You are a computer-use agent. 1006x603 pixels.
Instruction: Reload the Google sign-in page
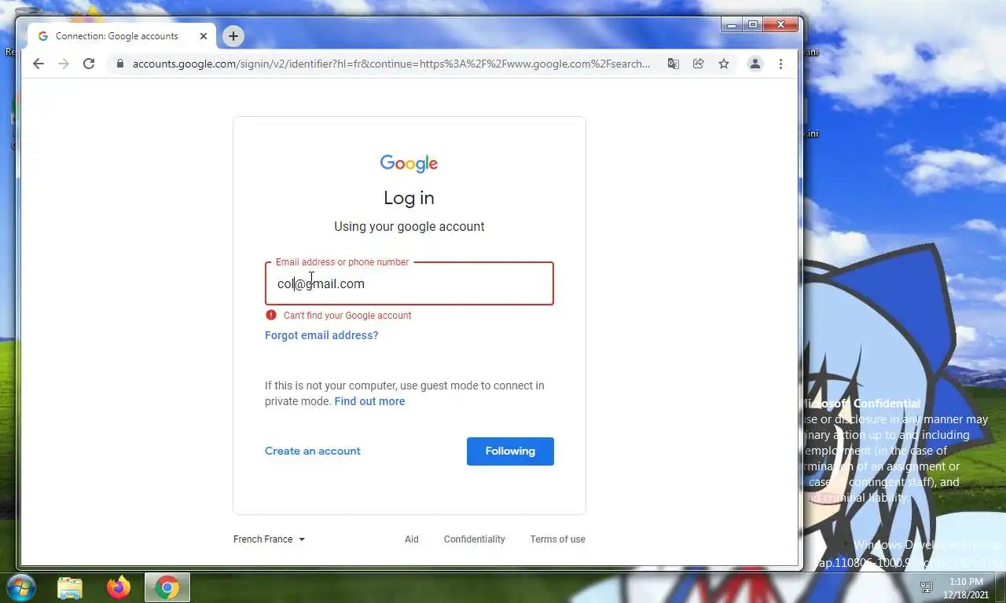click(89, 64)
